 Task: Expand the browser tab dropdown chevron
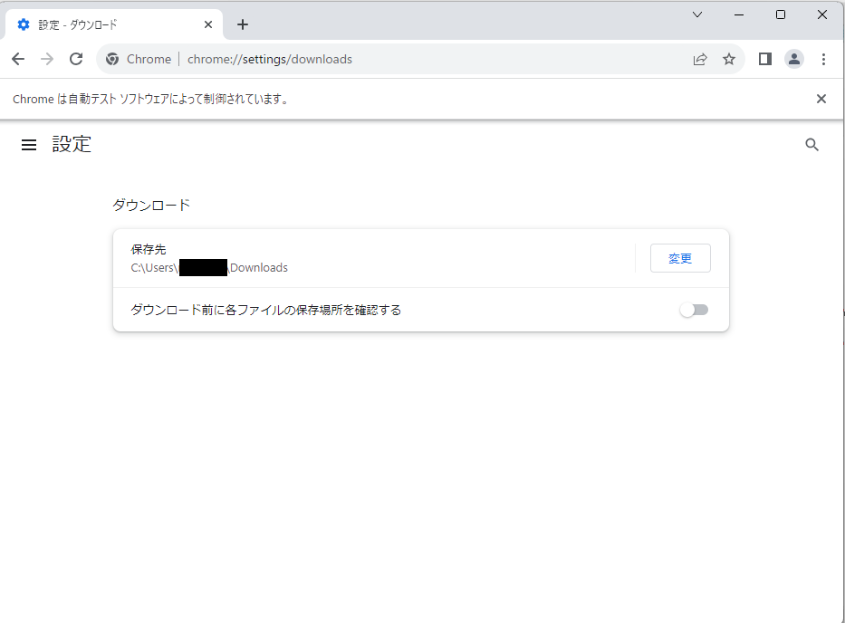696,14
